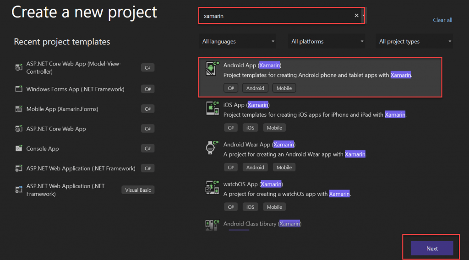This screenshot has height=260, width=469.
Task: Open the All project types dropdown
Action: click(414, 41)
